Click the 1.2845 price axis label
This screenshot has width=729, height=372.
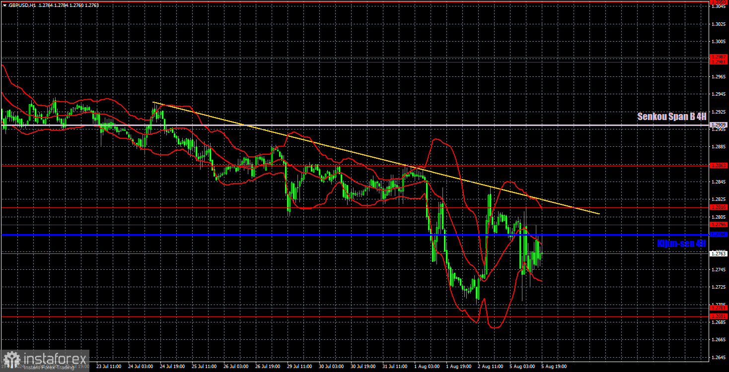coord(719,182)
